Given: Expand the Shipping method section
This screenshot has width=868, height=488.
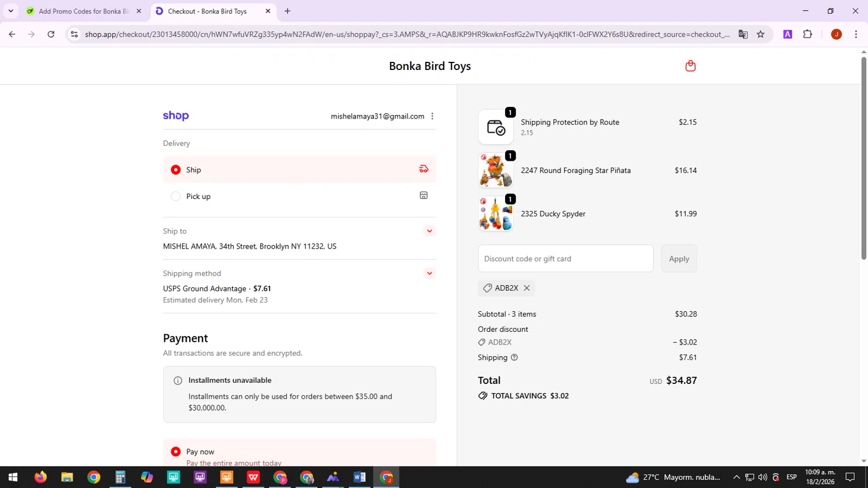Looking at the screenshot, I should pos(429,273).
